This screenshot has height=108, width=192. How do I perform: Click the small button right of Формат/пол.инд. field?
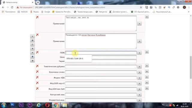(x=139, y=100)
